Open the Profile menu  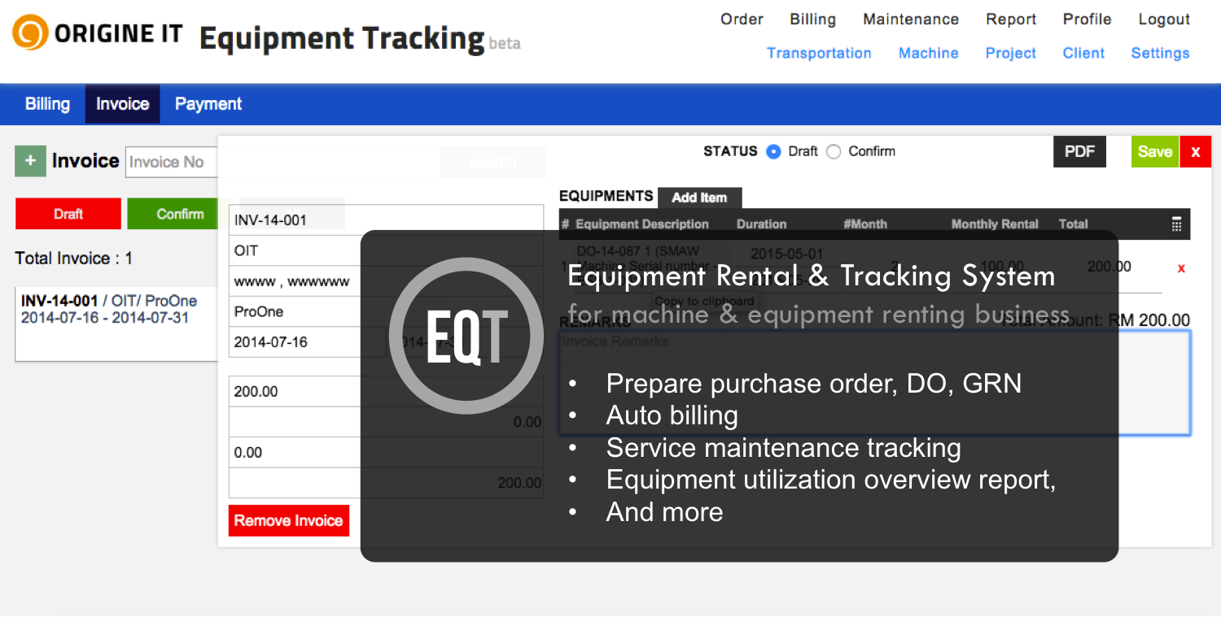(x=1087, y=20)
